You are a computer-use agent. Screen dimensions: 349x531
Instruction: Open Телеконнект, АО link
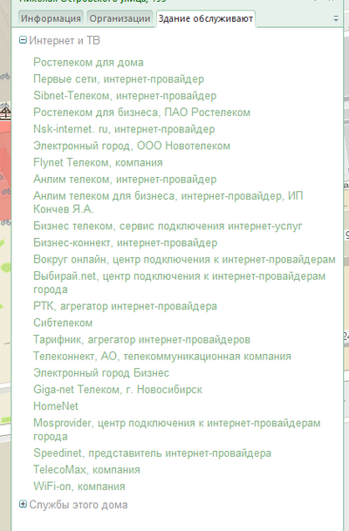(x=162, y=357)
